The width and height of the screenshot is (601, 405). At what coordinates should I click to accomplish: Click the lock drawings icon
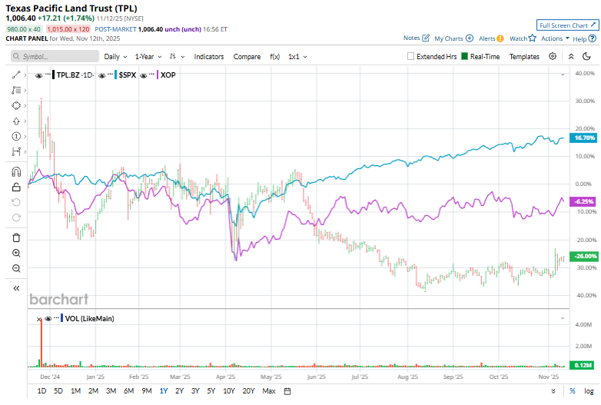[x=16, y=187]
